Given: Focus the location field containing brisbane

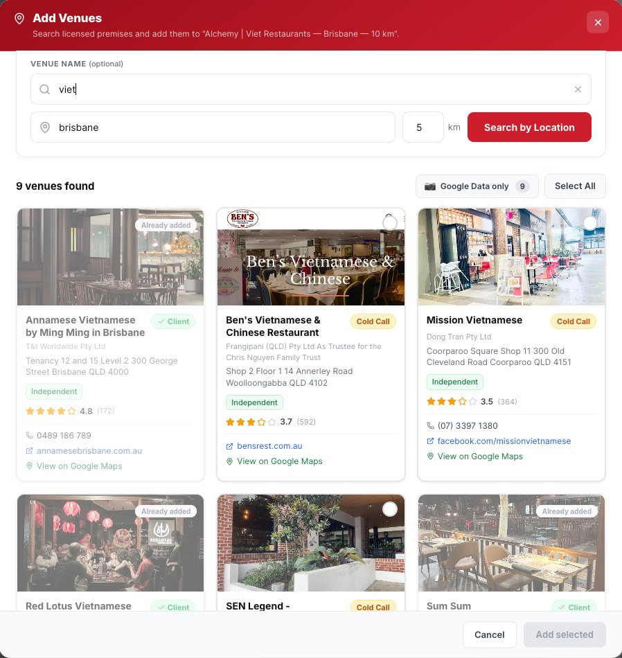Looking at the screenshot, I should point(213,127).
